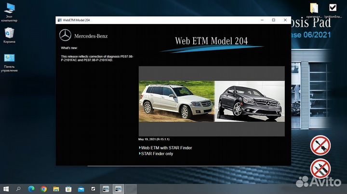Switch to second WebETM taskbar window
347x194 pixels.
(x=118, y=189)
